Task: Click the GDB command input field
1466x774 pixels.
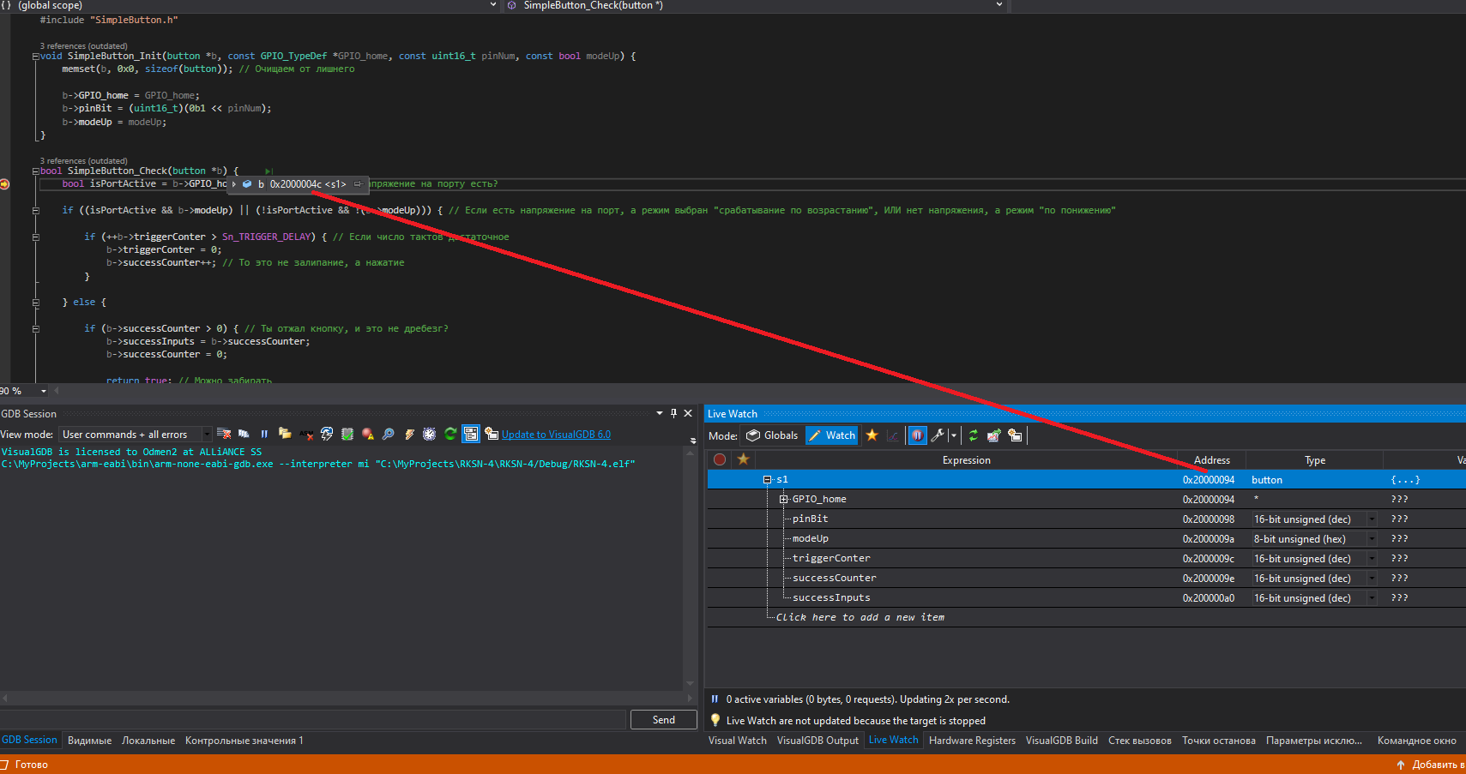Action: click(313, 720)
